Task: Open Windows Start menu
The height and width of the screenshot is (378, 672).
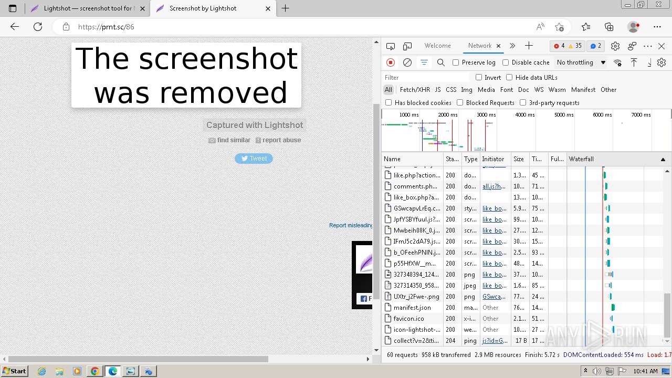Action: [x=15, y=371]
